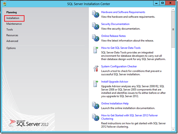
Task: Click 'View the security documentation.' description
Action: (x=121, y=29)
